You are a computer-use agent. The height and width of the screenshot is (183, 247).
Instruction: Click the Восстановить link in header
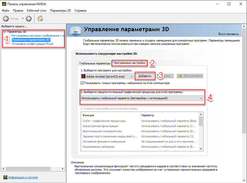click(228, 34)
